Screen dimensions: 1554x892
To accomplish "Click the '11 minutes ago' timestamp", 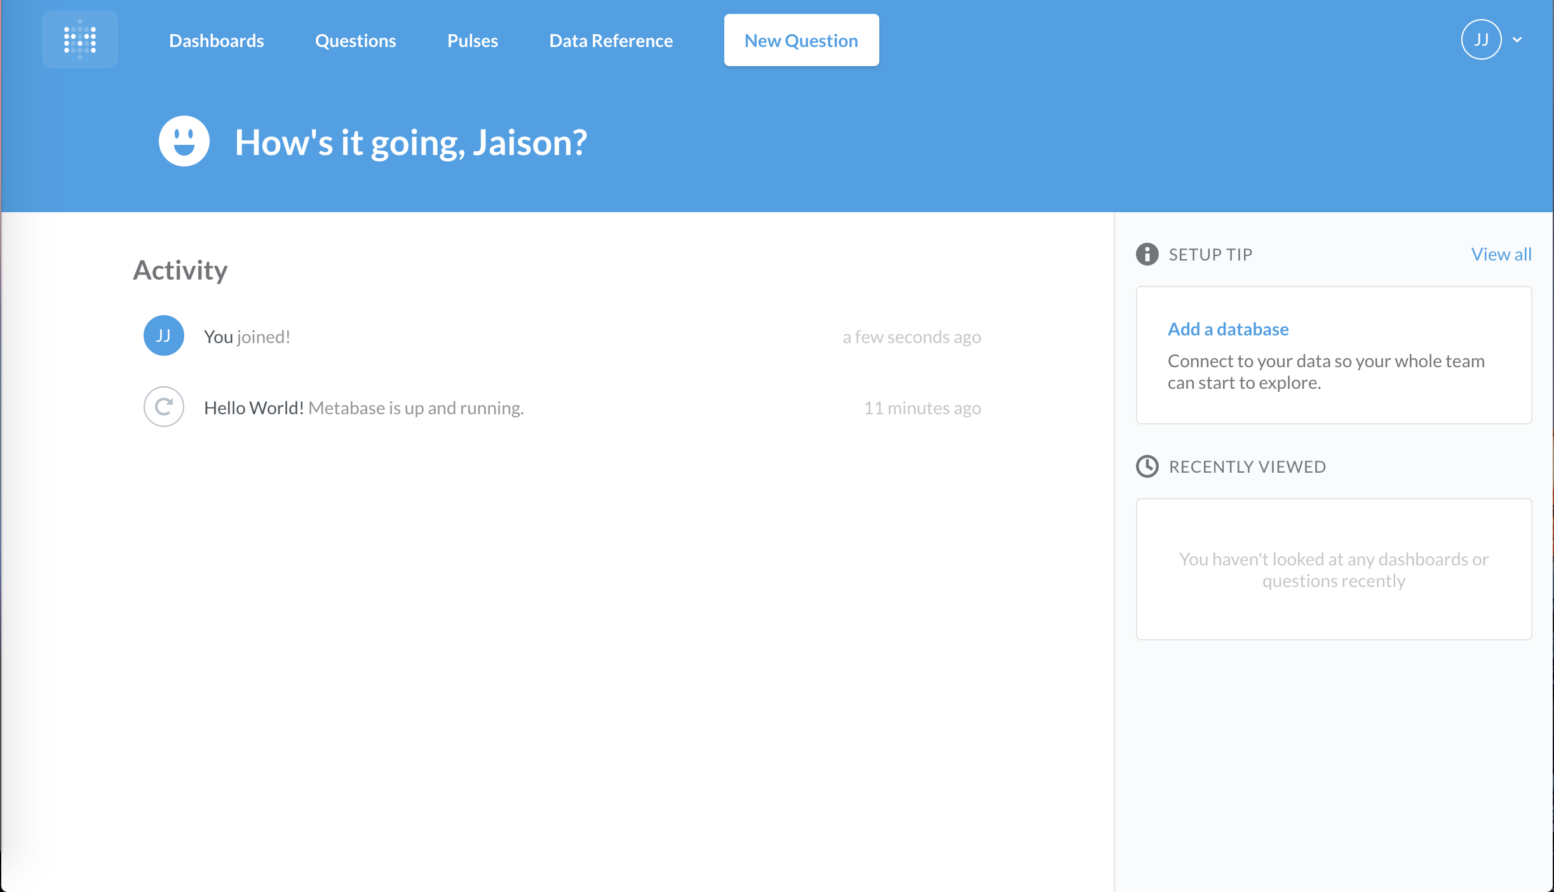I will [922, 408].
